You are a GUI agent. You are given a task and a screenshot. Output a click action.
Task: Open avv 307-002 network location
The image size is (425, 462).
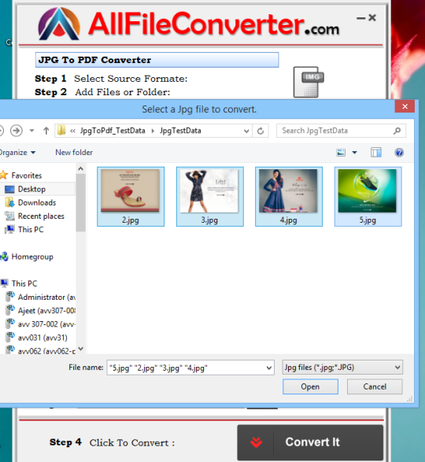[x=46, y=324]
